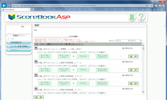Click プリテスト cell in 2.1~2 course
The image size is (167, 100).
coord(83,70)
